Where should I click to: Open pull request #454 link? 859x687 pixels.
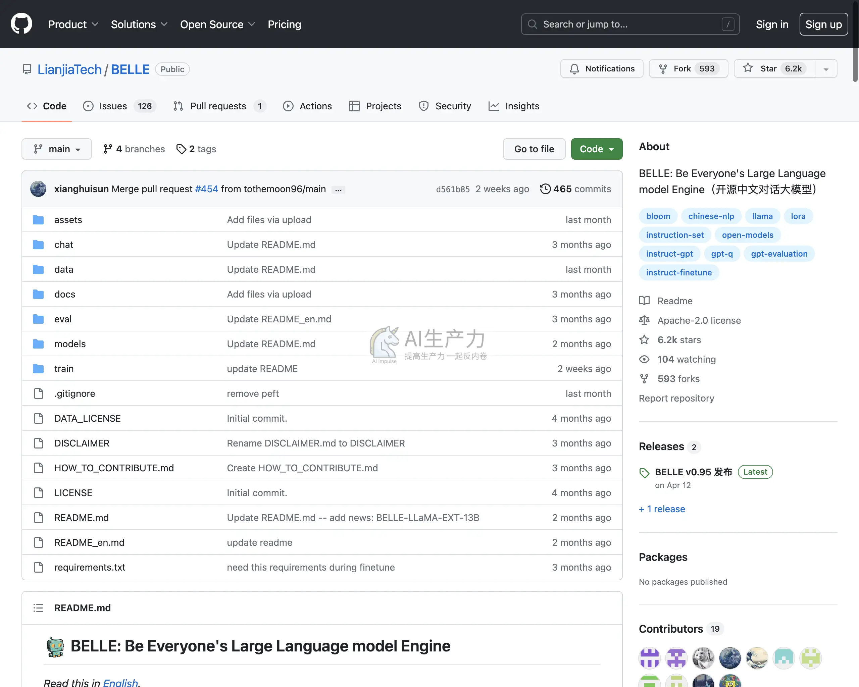pos(206,189)
